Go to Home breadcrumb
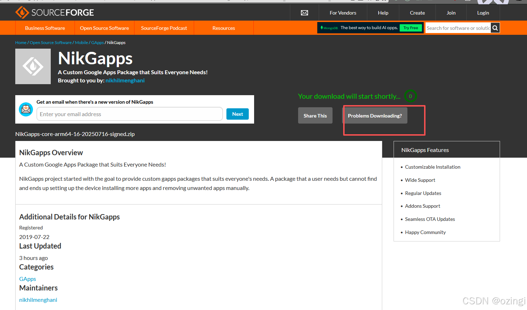Screen dimensions: 527x310 click(x=21, y=43)
